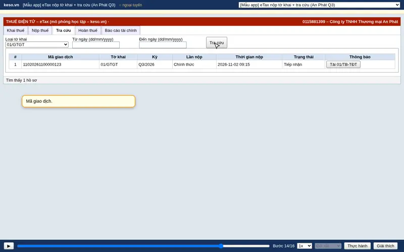Click the Thời gian nộp column header

pos(249,57)
